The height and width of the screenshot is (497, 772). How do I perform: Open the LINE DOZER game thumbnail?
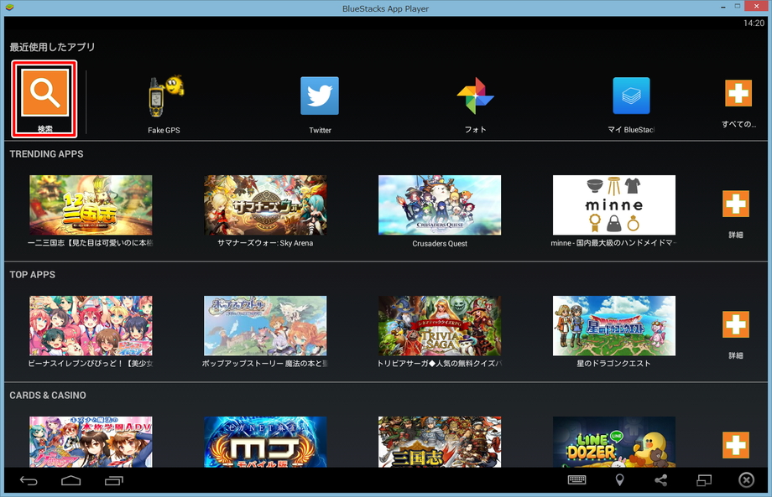[x=614, y=442]
